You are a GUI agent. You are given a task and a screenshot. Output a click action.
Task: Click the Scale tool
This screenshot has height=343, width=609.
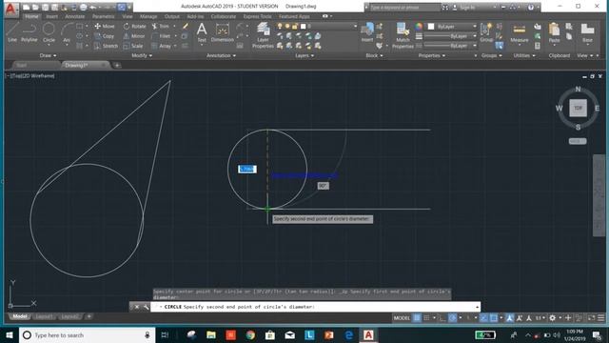133,46
